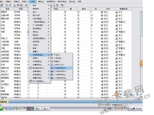
Task: Open the 附加内容(O) menu
Action: (62, 2)
